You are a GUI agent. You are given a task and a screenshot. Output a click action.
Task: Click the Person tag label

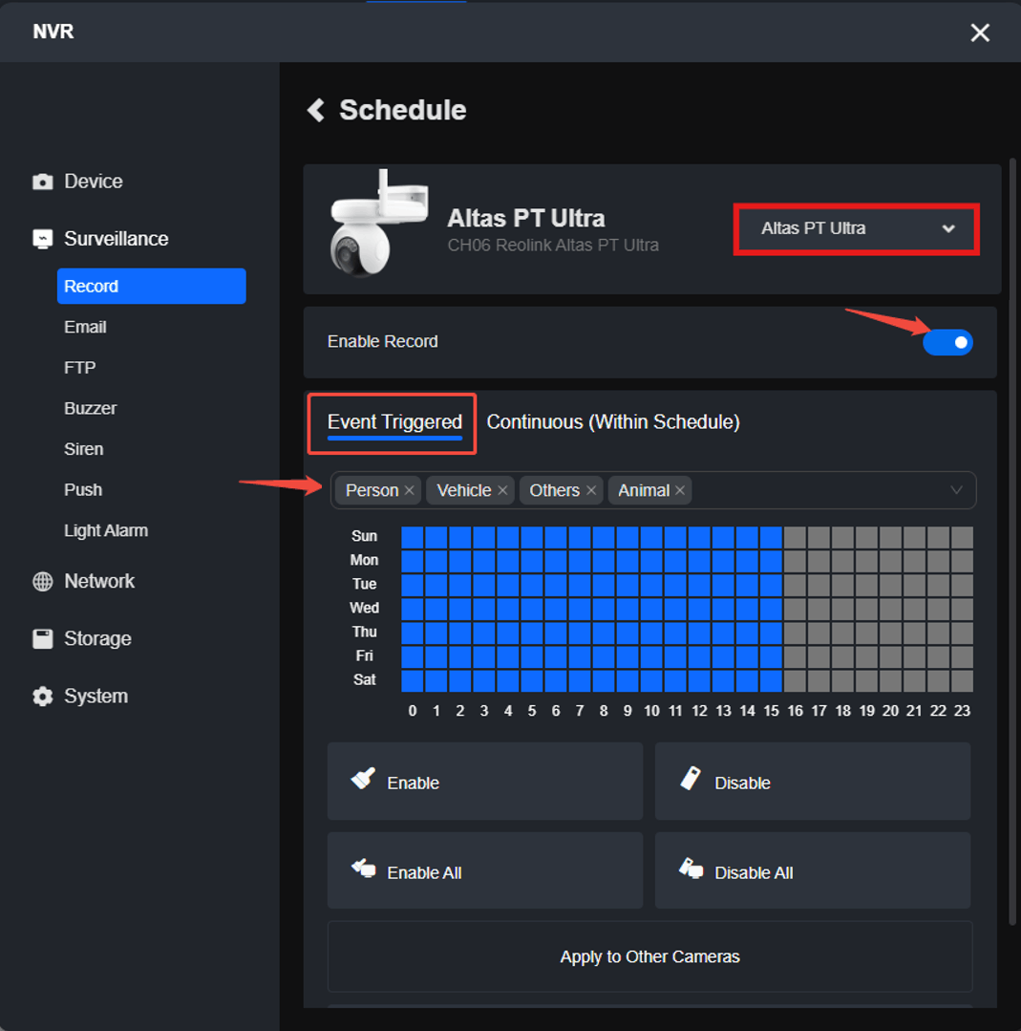pyautogui.click(x=372, y=490)
